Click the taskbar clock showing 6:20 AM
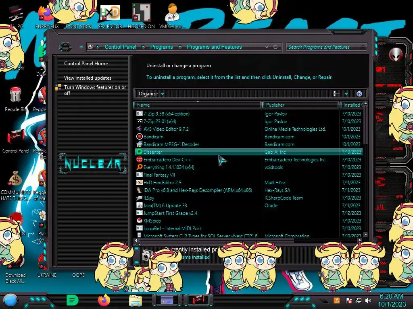This screenshot has width=413, height=309. [392, 300]
